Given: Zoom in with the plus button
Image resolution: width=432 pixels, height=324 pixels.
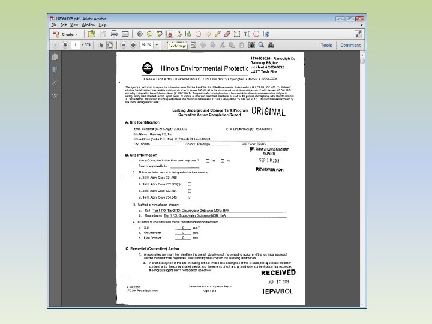Looking at the screenshot, I should tap(133, 45).
